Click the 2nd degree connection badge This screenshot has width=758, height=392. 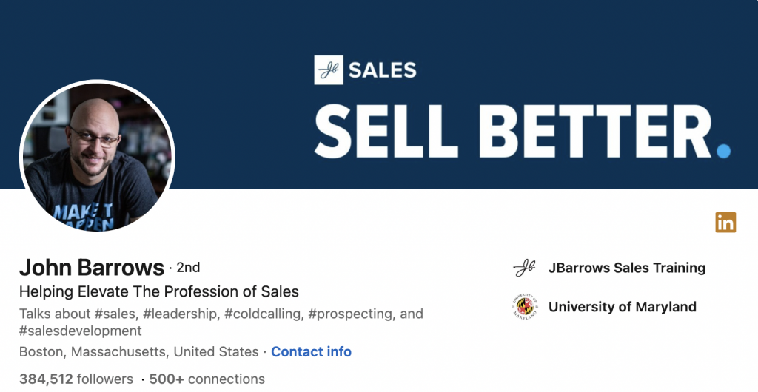pyautogui.click(x=188, y=267)
